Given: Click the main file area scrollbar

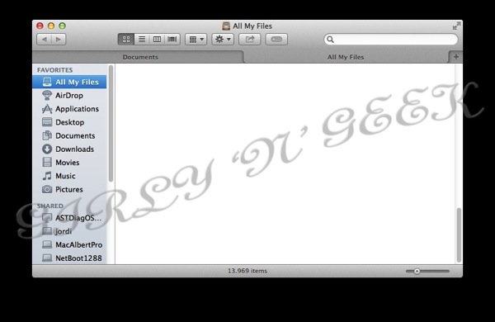Looking at the screenshot, I should click(459, 235).
